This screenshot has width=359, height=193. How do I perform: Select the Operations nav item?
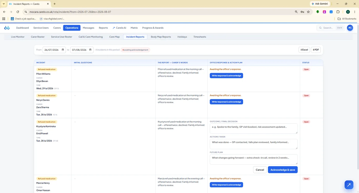[x=72, y=28]
